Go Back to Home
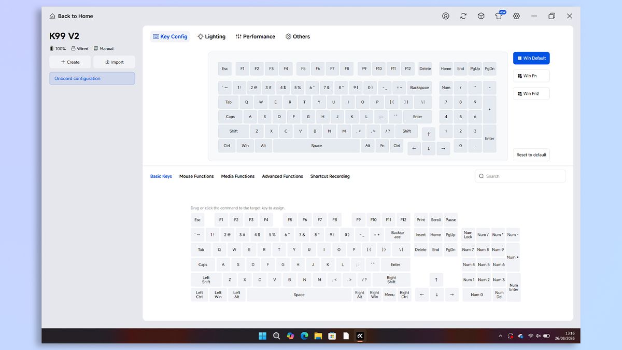 click(x=71, y=16)
